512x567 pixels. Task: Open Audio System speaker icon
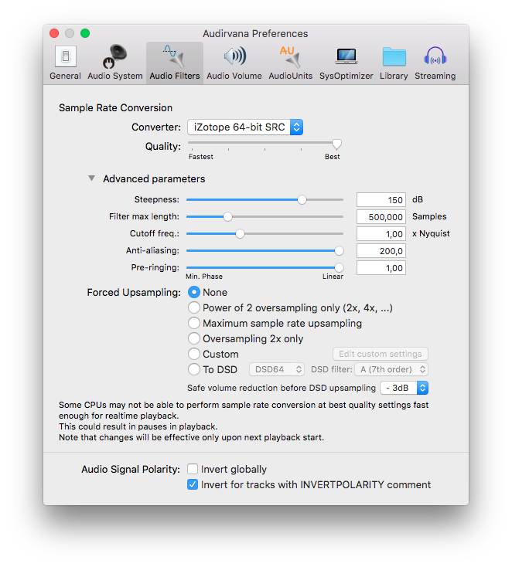pos(114,56)
